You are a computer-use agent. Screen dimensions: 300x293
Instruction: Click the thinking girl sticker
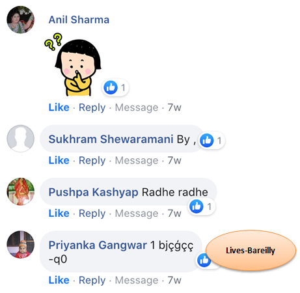pos(74,64)
